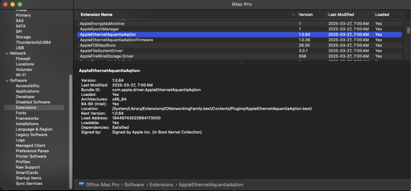The image size is (411, 191).
Task: Select Printers in the sidebar
Action: (23, 15)
